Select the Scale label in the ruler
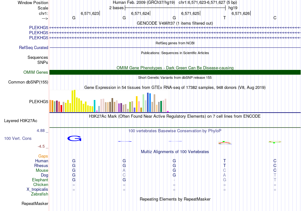The width and height of the screenshot is (301, 211). [43, 8]
